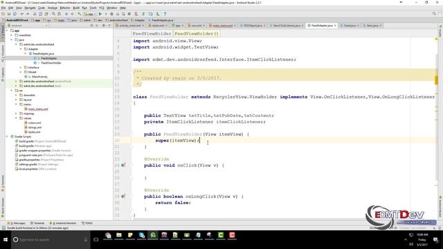The image size is (443, 249).
Task: Select colors.xml in project tree
Action: coord(35,123)
